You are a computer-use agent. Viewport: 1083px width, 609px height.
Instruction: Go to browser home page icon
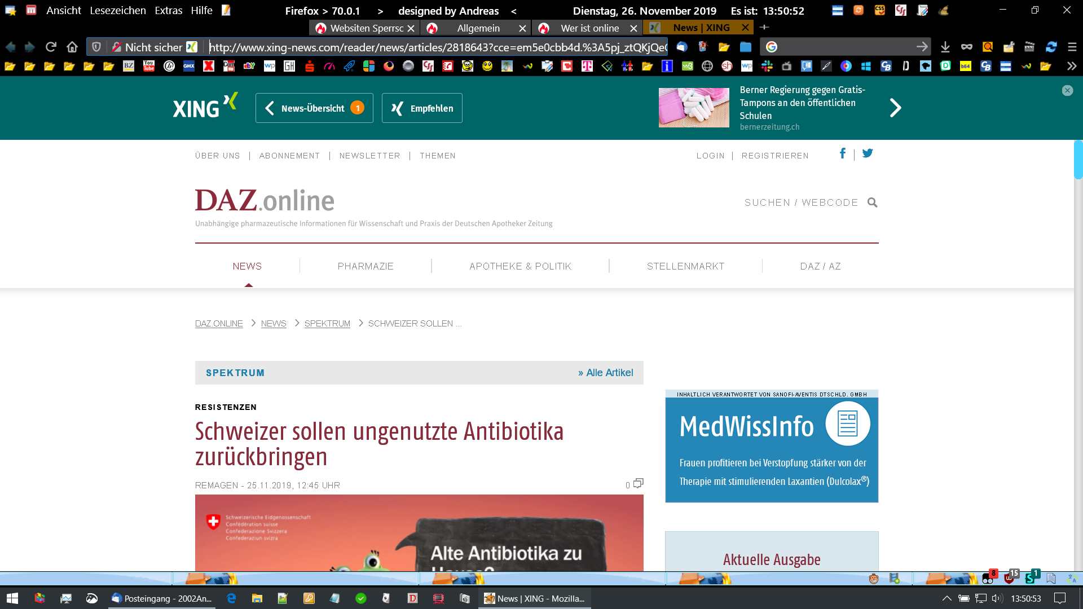(72, 47)
